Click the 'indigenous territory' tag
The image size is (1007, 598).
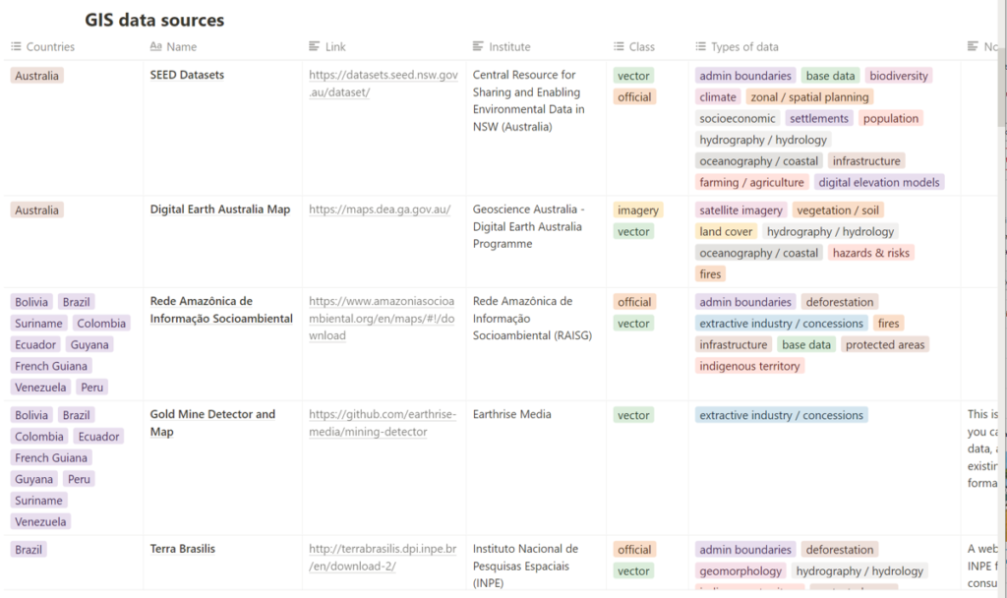click(x=750, y=366)
